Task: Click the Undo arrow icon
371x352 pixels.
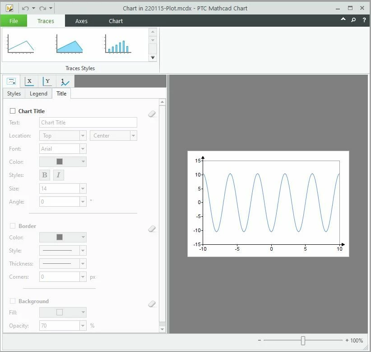Action: [25, 8]
